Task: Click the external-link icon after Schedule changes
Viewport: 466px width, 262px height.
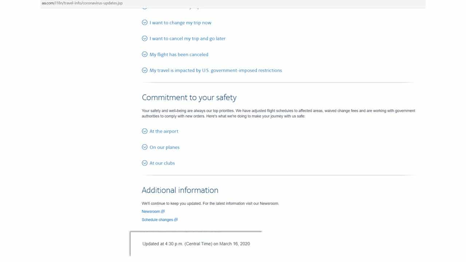Action: click(176, 220)
